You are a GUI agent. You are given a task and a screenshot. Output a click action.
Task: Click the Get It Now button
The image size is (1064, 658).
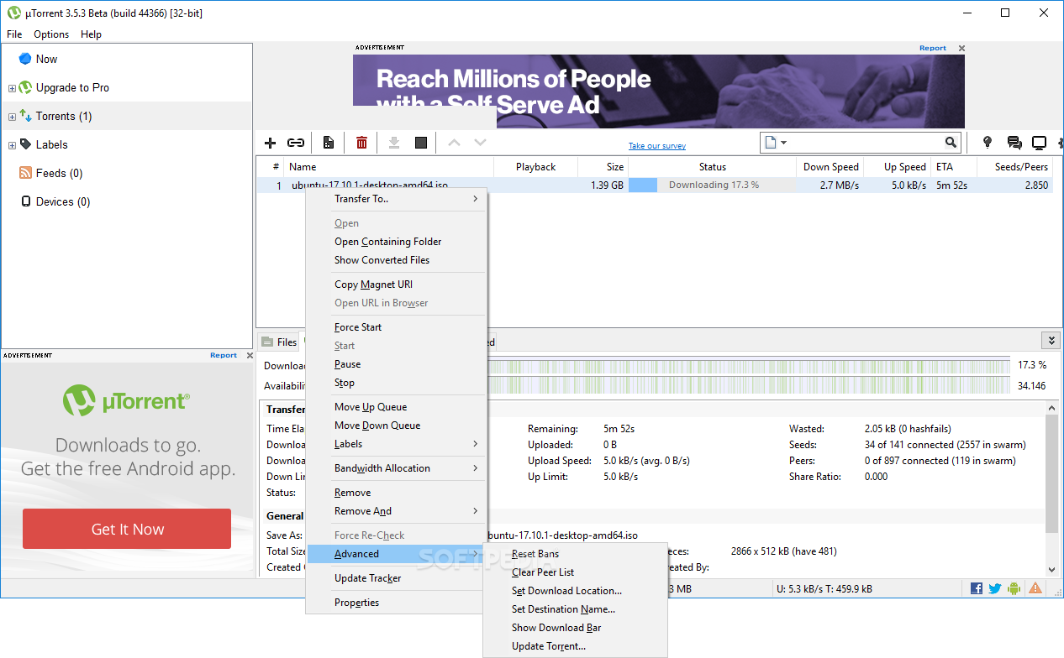[127, 529]
